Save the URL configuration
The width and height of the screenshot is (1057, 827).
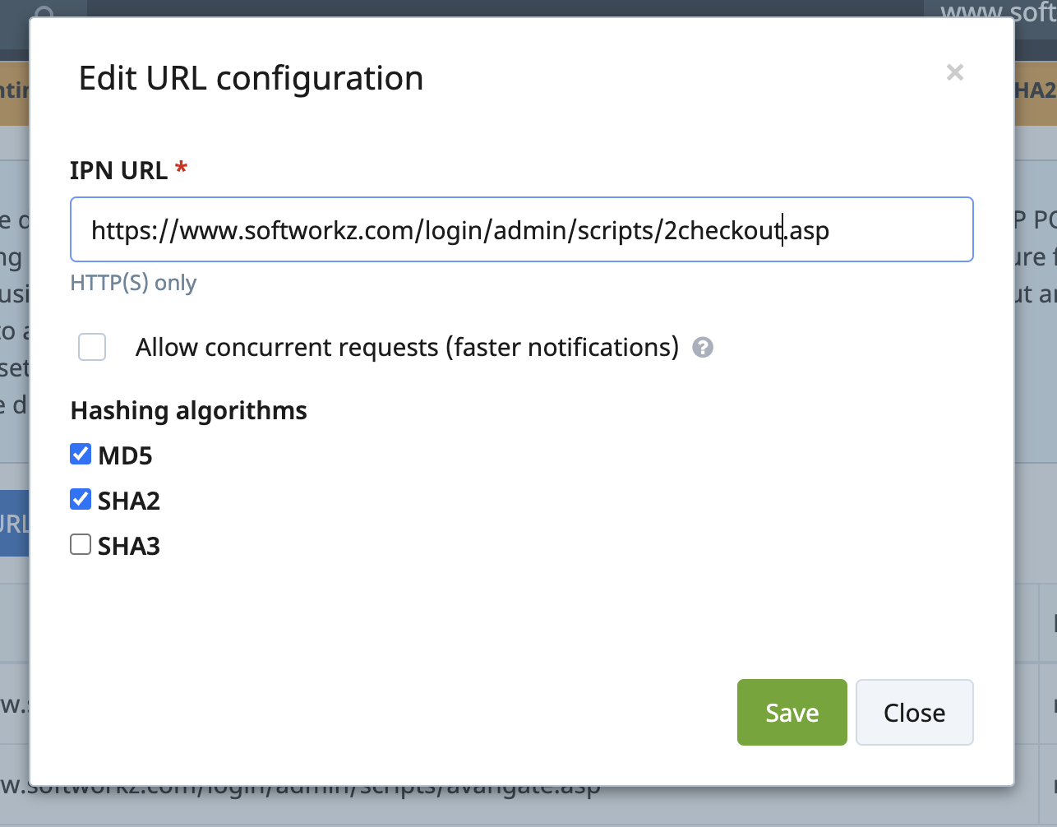792,712
